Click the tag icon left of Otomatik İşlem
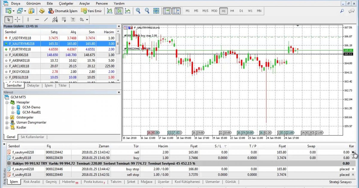The width and height of the screenshot is (359, 188). point(42,11)
